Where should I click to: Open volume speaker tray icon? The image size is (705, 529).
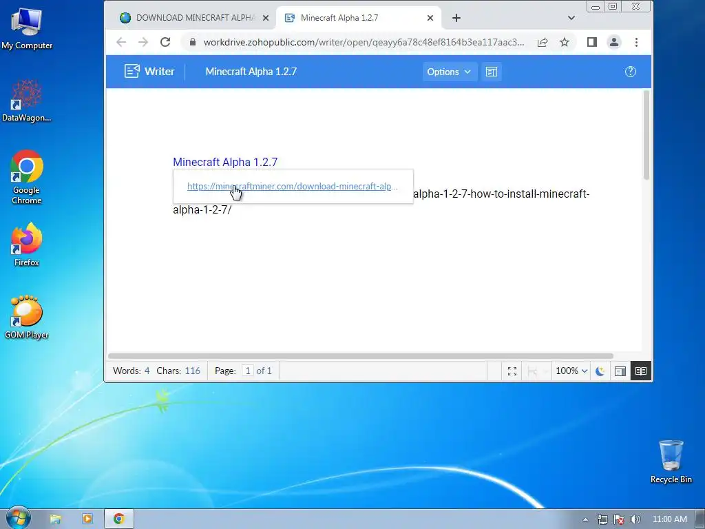coord(635,519)
